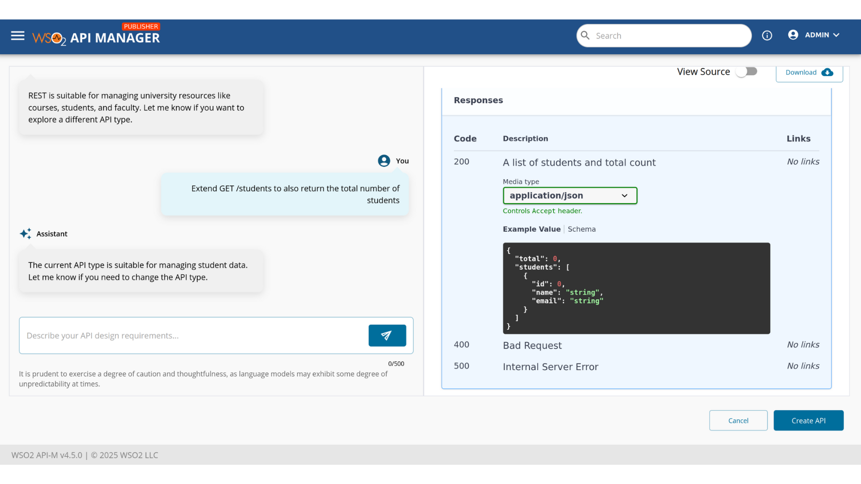Click the example JSON code block
The image size is (861, 484).
point(636,288)
